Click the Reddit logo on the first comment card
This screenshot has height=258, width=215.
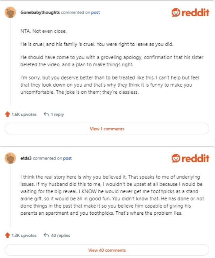coord(190,13)
